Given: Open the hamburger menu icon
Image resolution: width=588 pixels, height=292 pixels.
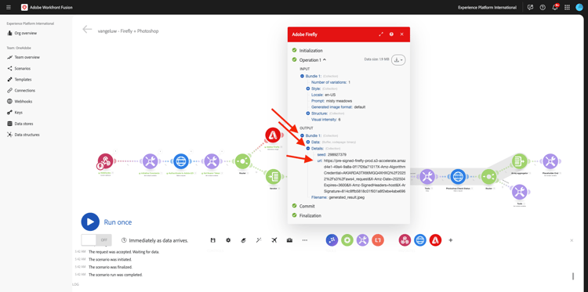Looking at the screenshot, I should 9,7.
